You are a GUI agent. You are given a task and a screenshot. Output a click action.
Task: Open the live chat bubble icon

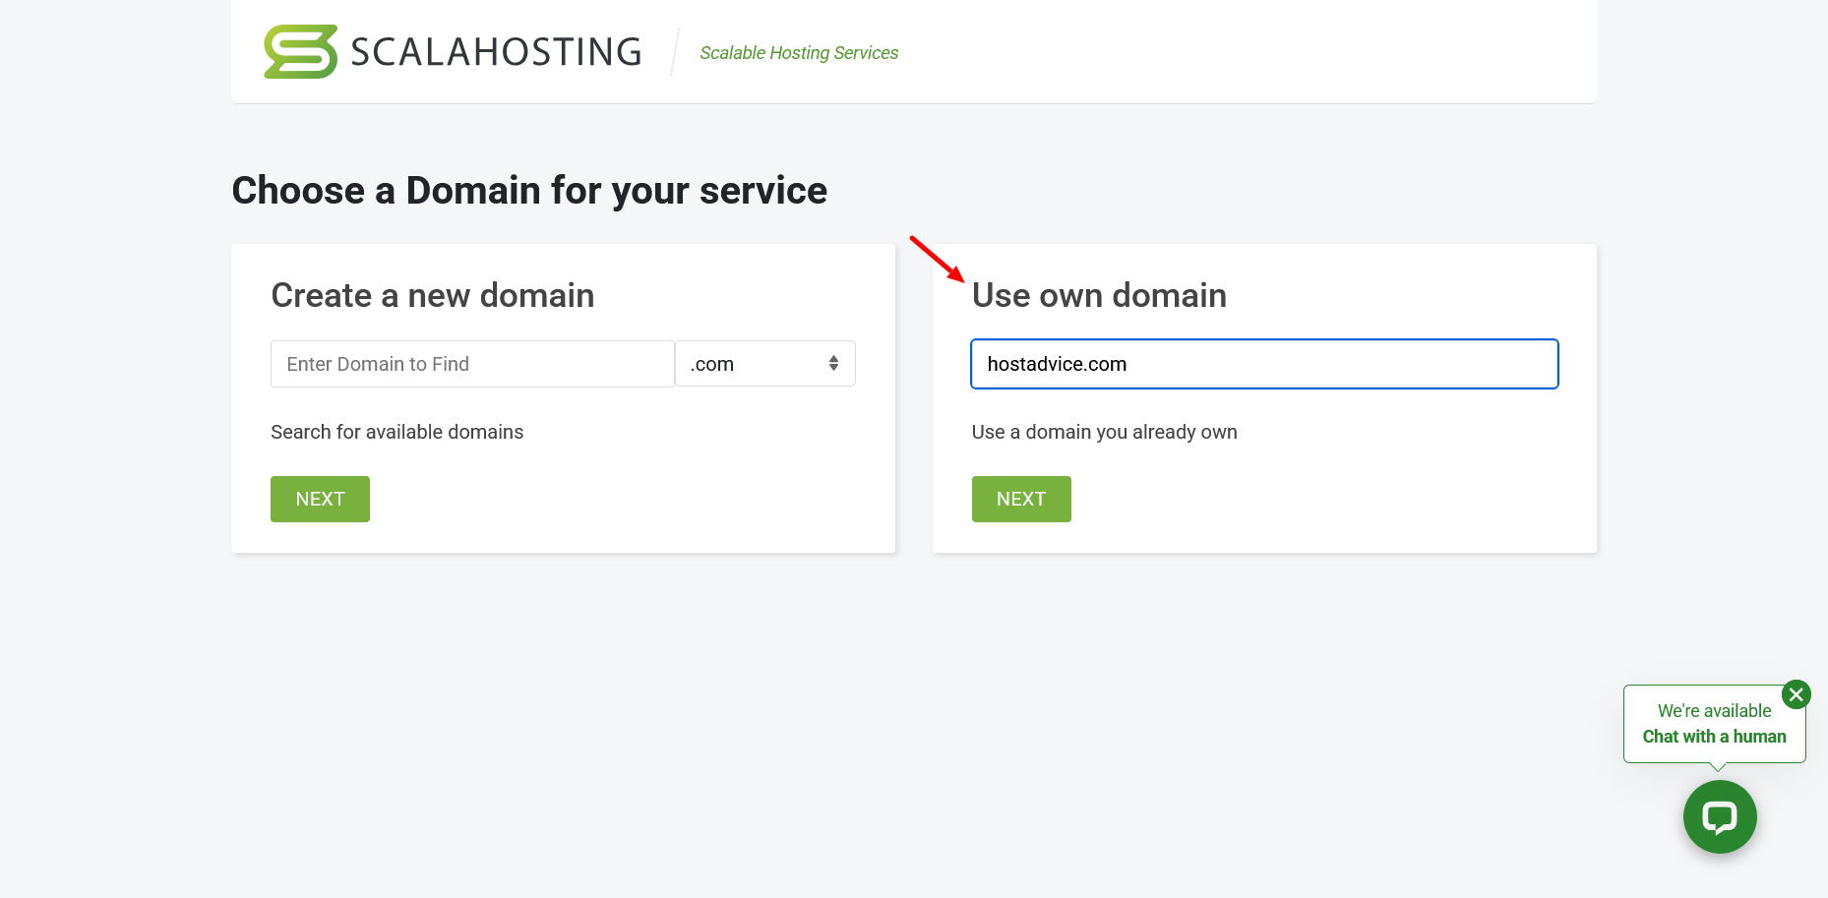[1719, 816]
